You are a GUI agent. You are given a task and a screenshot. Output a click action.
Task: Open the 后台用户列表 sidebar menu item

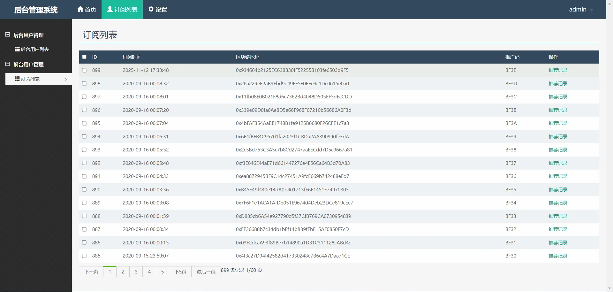coord(34,49)
